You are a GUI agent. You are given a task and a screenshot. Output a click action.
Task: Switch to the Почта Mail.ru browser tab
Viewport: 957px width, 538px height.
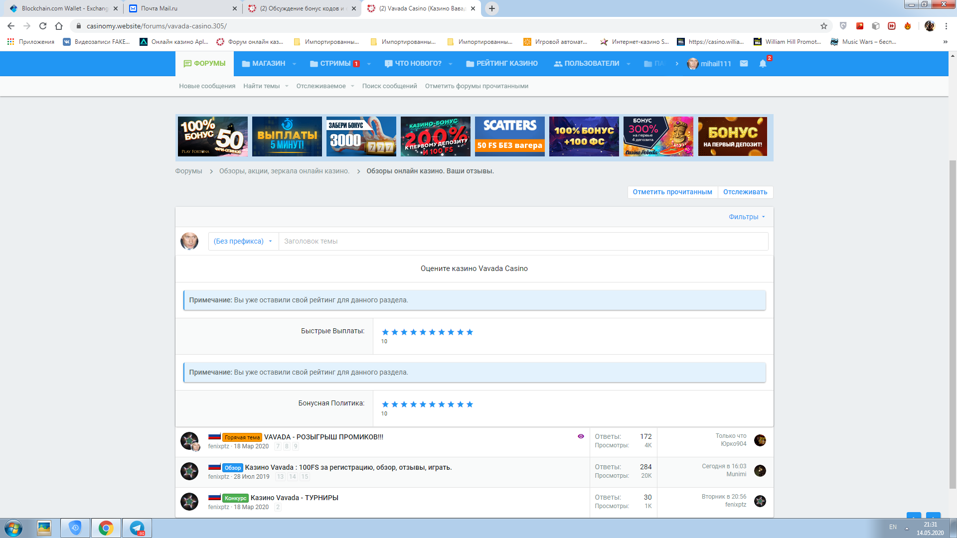pyautogui.click(x=182, y=8)
